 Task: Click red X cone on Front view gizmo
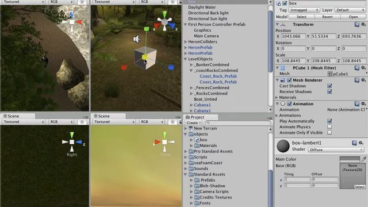[x=158, y=142]
